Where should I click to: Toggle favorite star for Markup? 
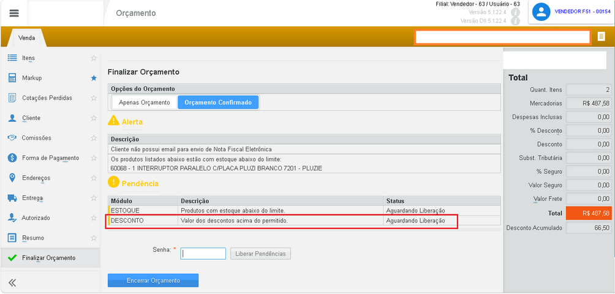(94, 78)
